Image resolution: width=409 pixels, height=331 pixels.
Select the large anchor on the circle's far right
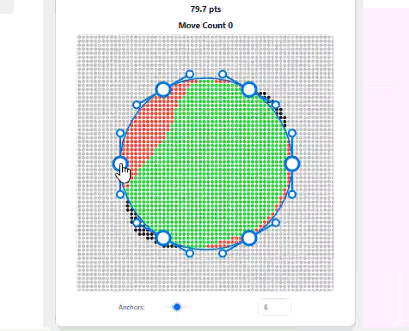pos(292,164)
